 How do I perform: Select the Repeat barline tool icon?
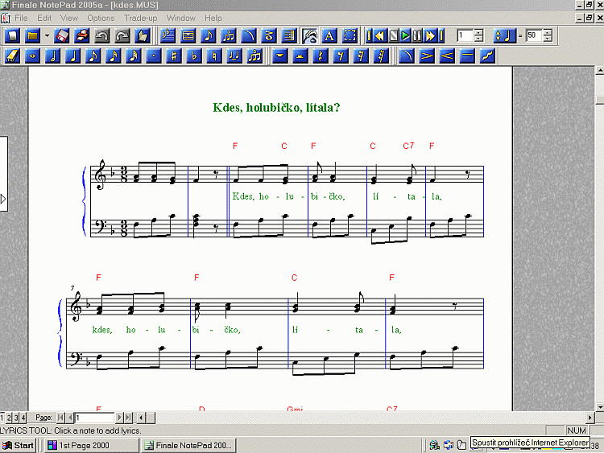click(289, 35)
